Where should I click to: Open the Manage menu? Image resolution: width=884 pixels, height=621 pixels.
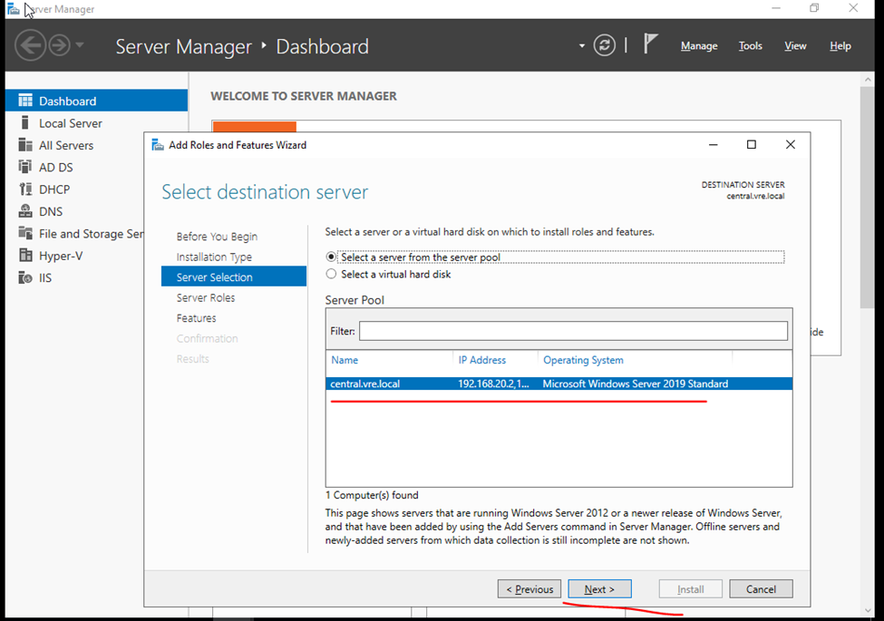(698, 46)
